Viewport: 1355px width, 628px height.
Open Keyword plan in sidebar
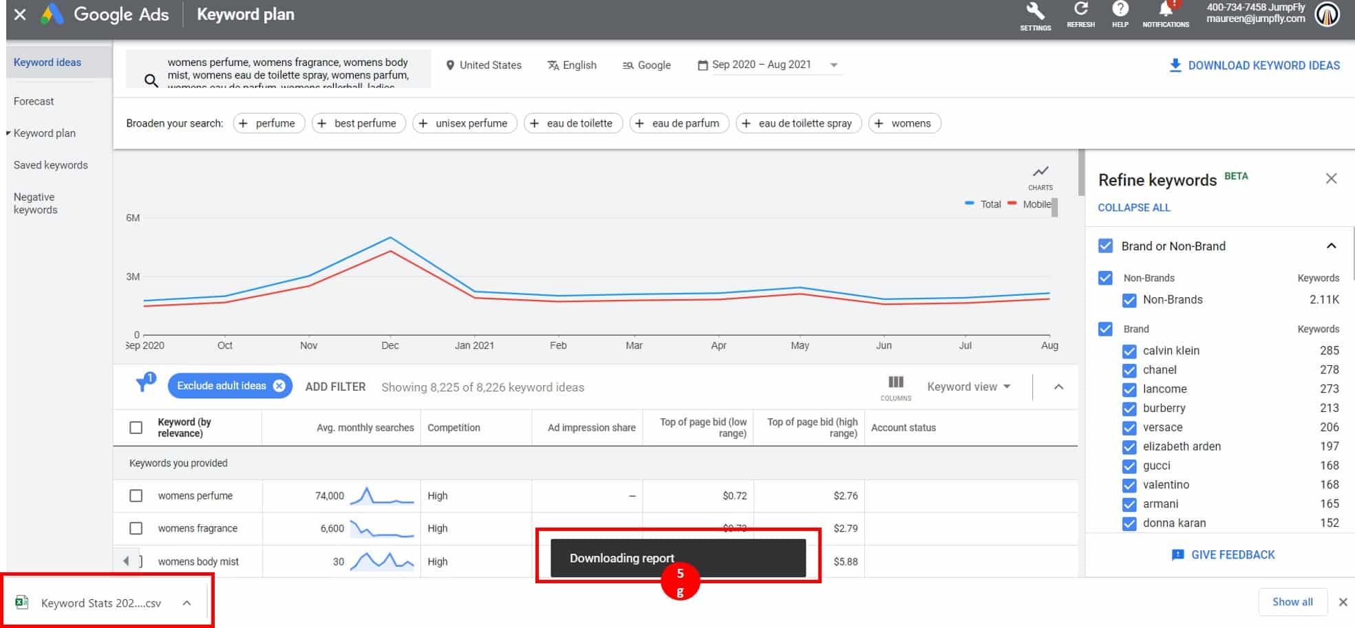click(x=45, y=133)
